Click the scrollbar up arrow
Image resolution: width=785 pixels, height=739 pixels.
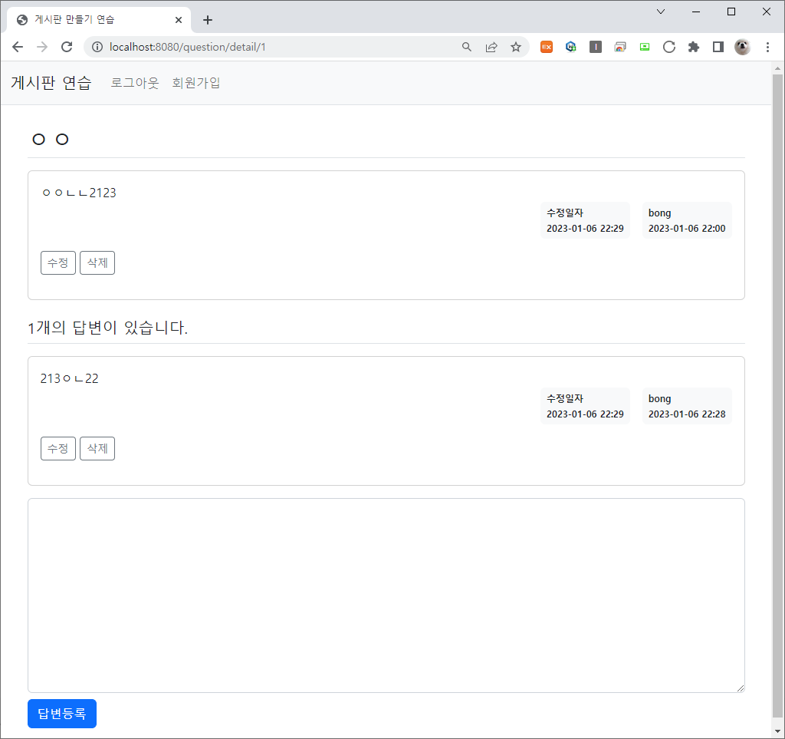point(777,68)
